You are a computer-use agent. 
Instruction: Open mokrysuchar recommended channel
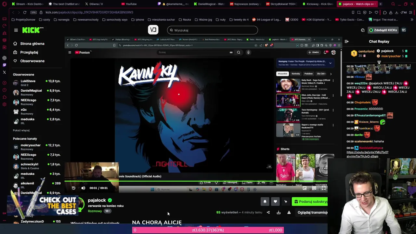point(36,147)
